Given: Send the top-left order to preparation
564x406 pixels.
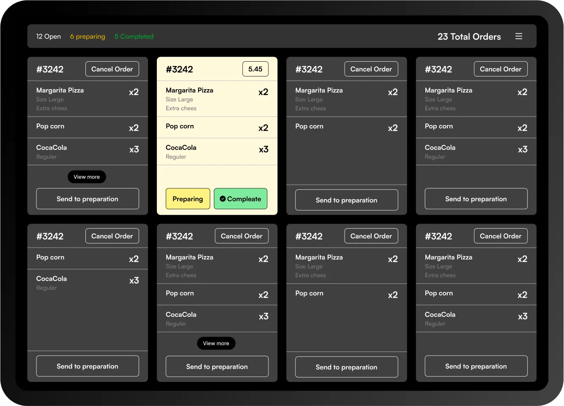Looking at the screenshot, I should point(88,199).
